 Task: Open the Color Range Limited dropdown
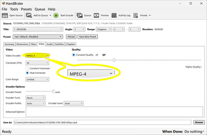coord(37,79)
